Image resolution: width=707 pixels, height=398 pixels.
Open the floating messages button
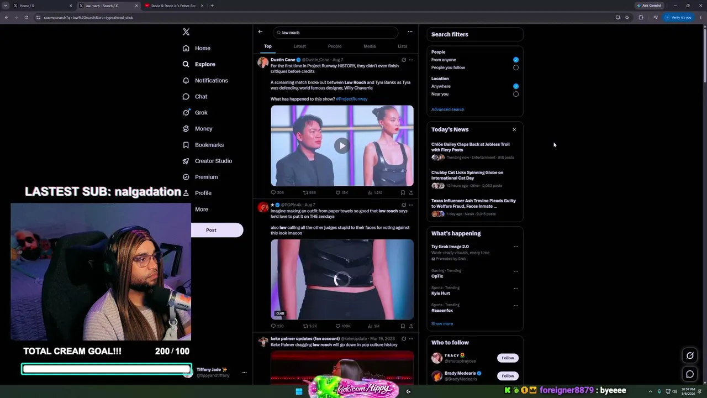(x=690, y=374)
